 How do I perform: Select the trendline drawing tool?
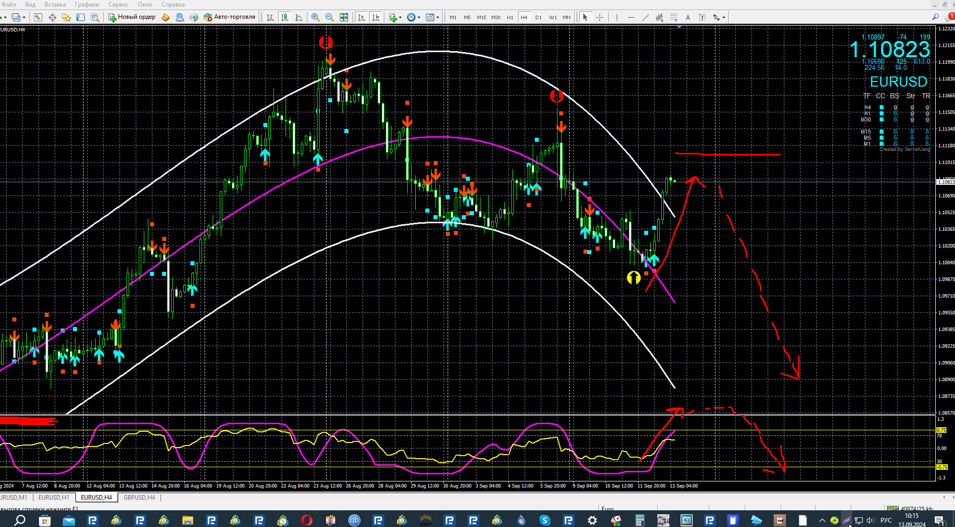(645, 17)
